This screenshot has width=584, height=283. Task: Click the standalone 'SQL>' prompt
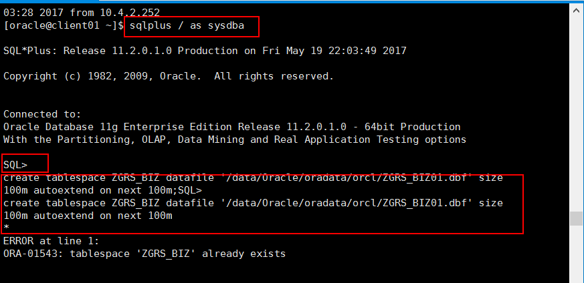click(15, 165)
